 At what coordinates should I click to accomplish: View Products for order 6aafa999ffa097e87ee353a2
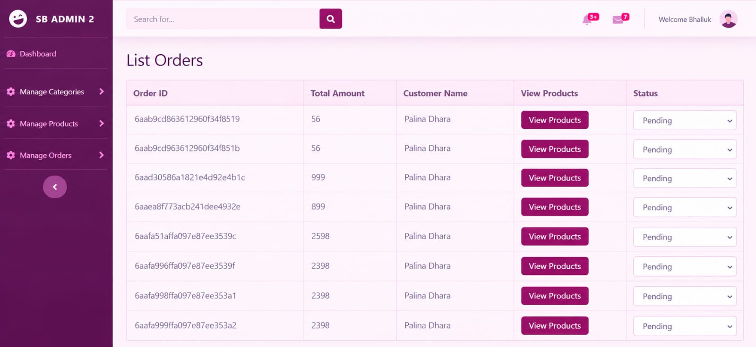pyautogui.click(x=555, y=325)
